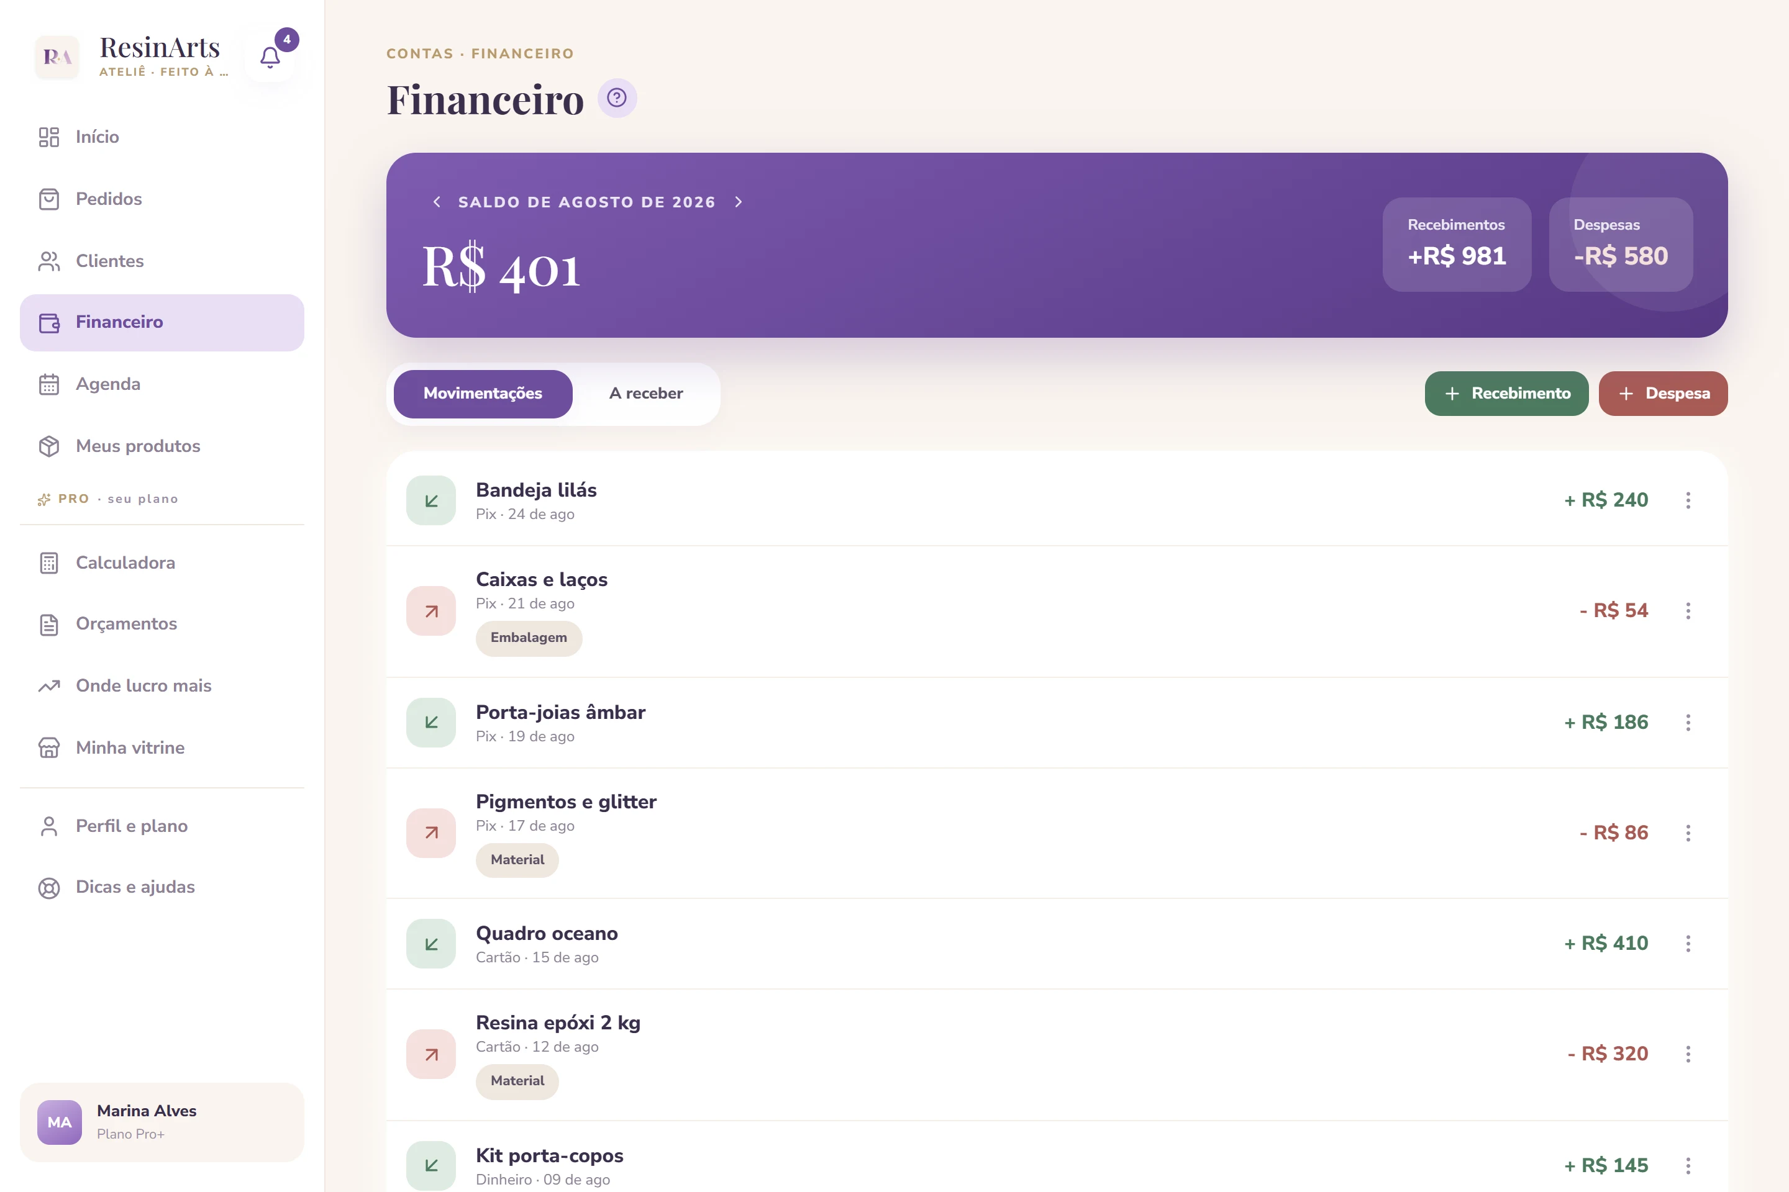The width and height of the screenshot is (1789, 1192).
Task: Open Perfil e plano page
Action: point(162,826)
